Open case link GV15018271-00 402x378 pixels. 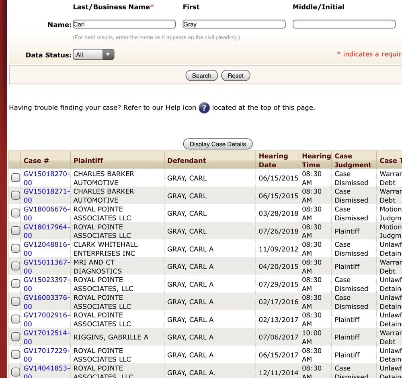pos(47,191)
